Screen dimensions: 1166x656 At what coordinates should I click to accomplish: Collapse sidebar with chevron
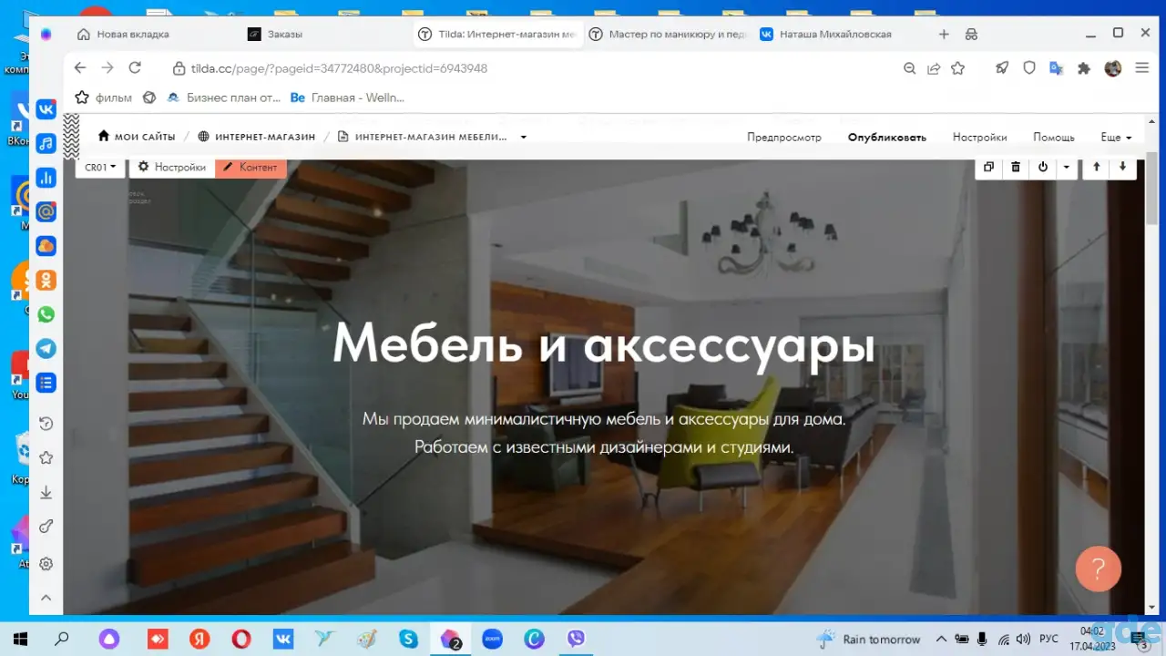click(46, 598)
